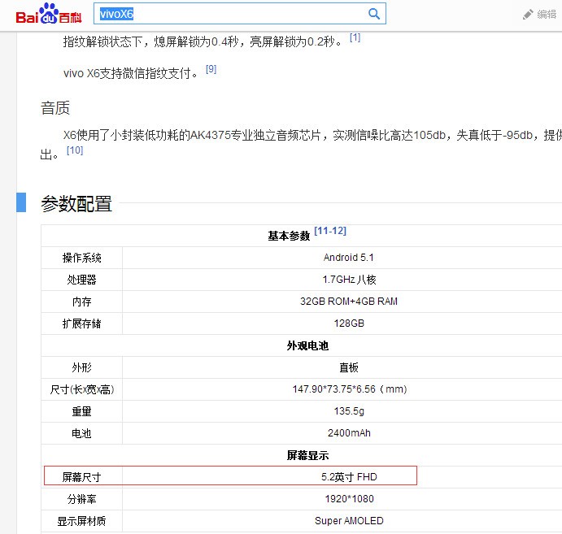Click the 编辑 edit link

pos(547,15)
